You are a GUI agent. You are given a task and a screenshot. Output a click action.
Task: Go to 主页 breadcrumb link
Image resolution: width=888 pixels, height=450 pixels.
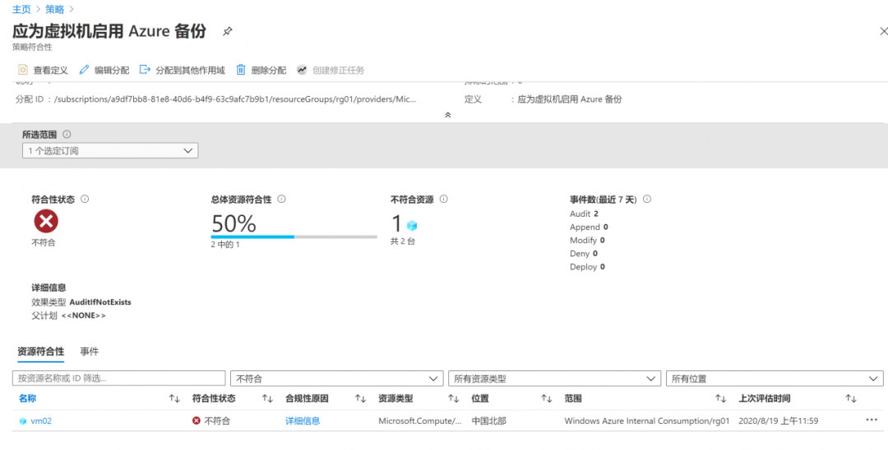[21, 9]
